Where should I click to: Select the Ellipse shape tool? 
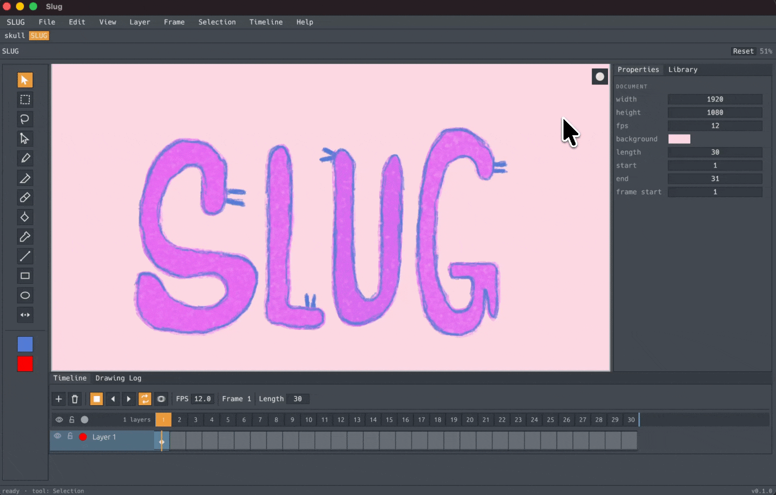[25, 295]
